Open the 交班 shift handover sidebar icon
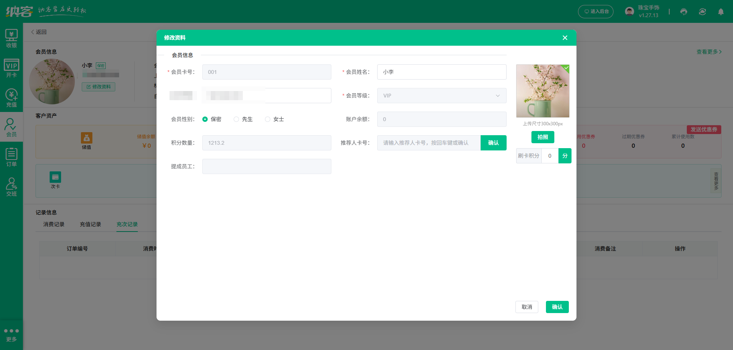This screenshot has width=733, height=350. coord(11,187)
